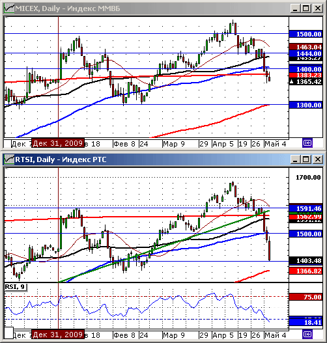Select the 1500.00 price level label in MICEX chart
The image size is (327, 343).
(x=306, y=34)
